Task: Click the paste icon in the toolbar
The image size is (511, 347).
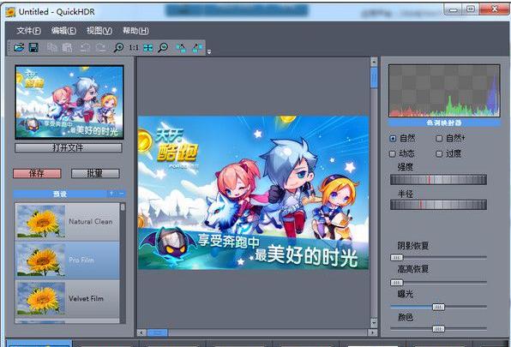Action: [67, 47]
